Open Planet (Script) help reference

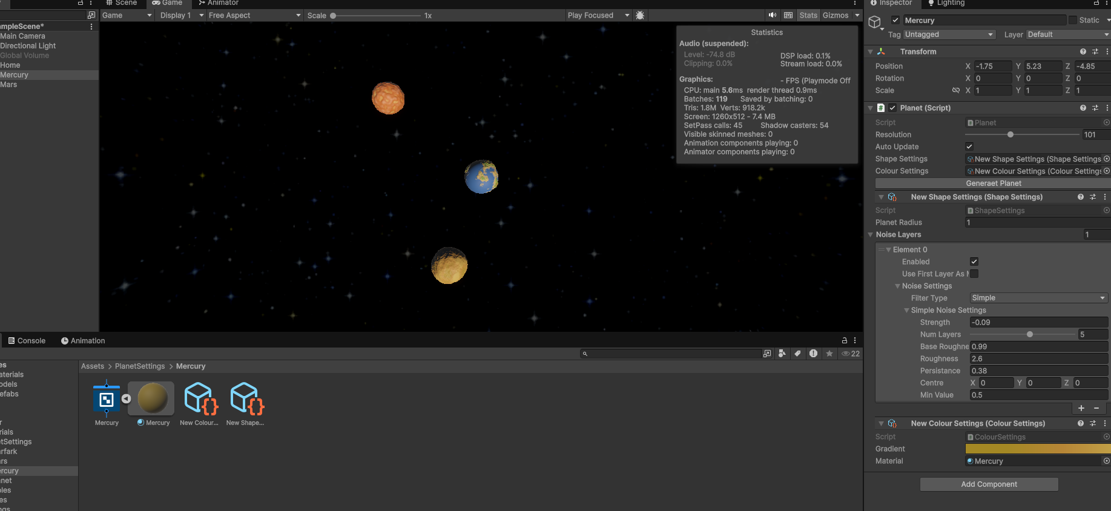pos(1083,108)
